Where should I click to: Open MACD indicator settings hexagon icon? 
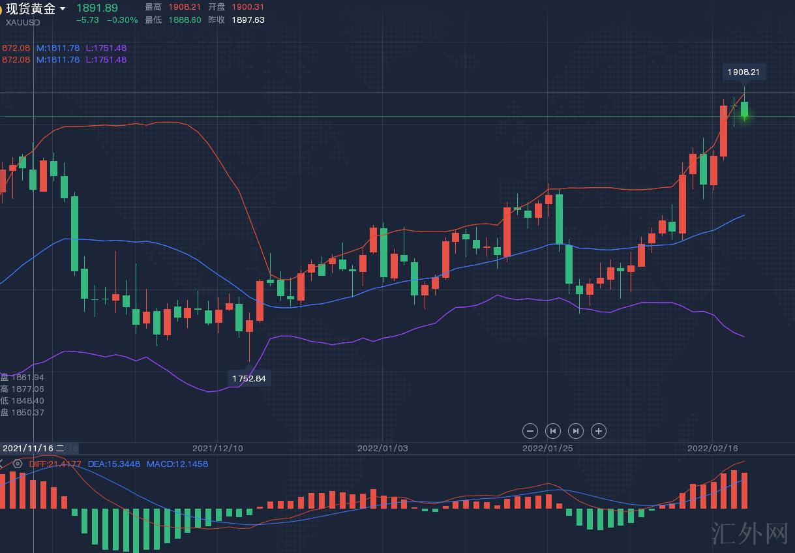(x=18, y=464)
